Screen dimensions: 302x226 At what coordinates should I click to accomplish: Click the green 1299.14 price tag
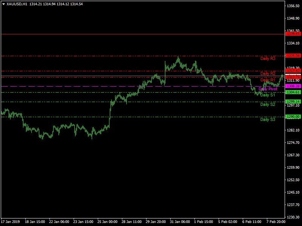[x=293, y=102]
